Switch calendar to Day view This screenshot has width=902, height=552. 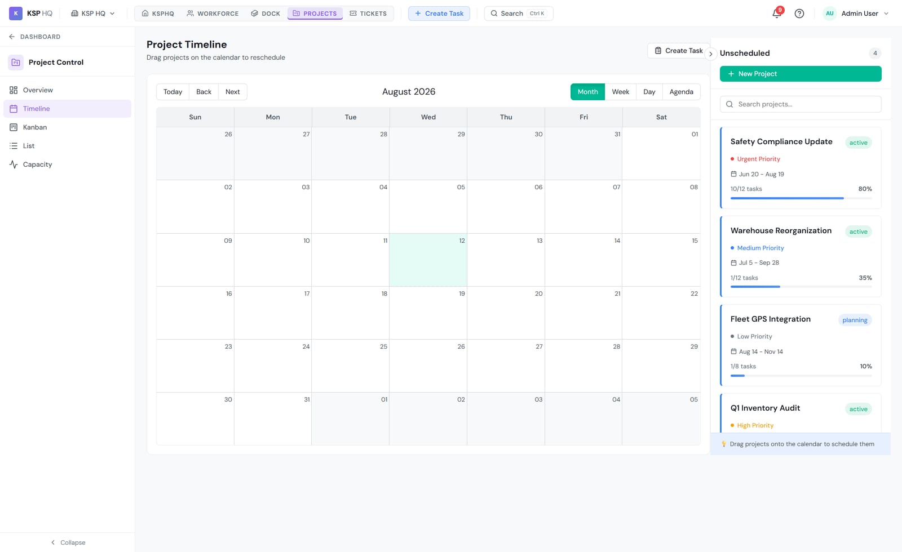click(649, 92)
